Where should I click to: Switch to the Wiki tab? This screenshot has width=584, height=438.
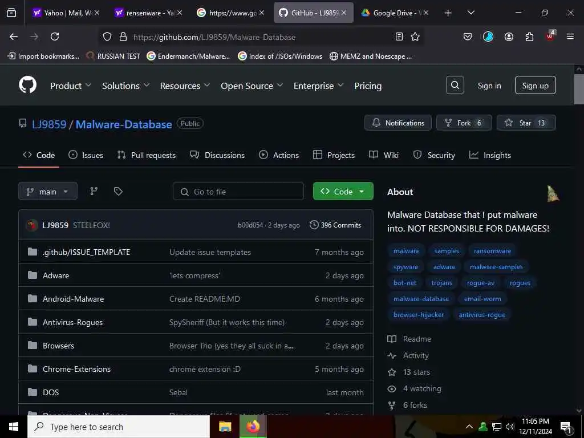coord(384,155)
